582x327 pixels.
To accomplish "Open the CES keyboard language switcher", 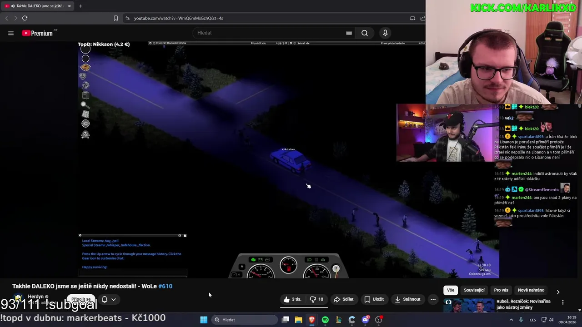I will [533, 320].
